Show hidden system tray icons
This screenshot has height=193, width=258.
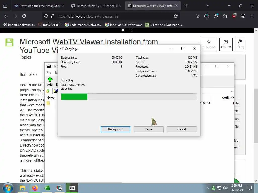207,188
